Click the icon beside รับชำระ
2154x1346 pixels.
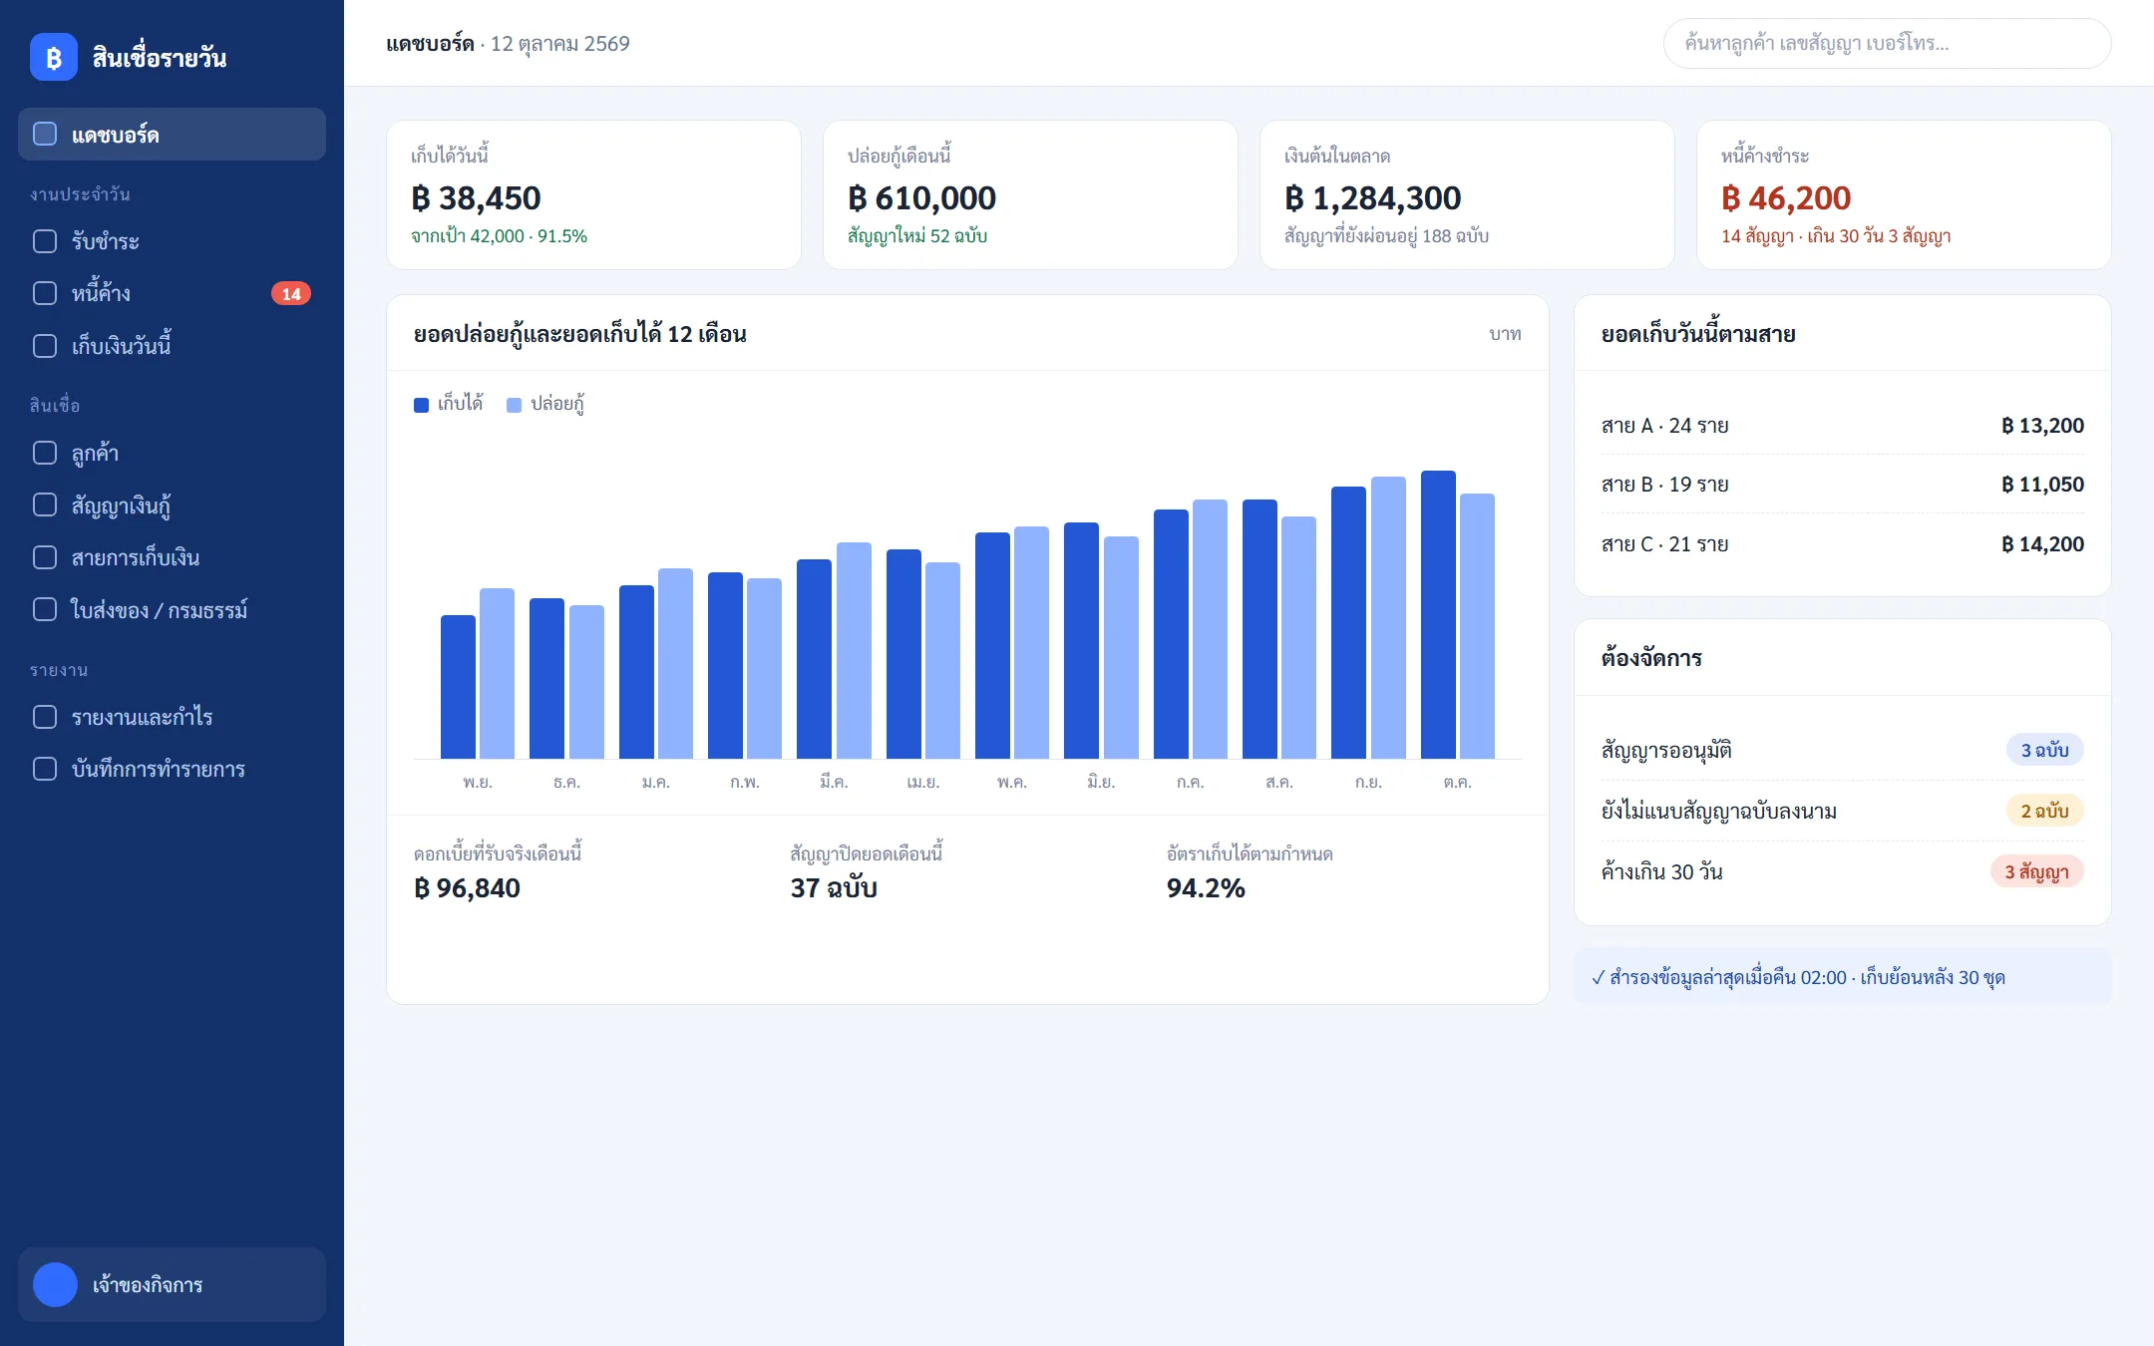point(45,241)
